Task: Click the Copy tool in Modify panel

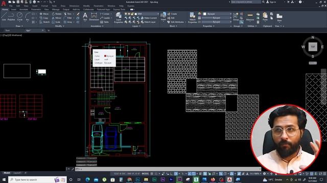Action: click(x=44, y=18)
